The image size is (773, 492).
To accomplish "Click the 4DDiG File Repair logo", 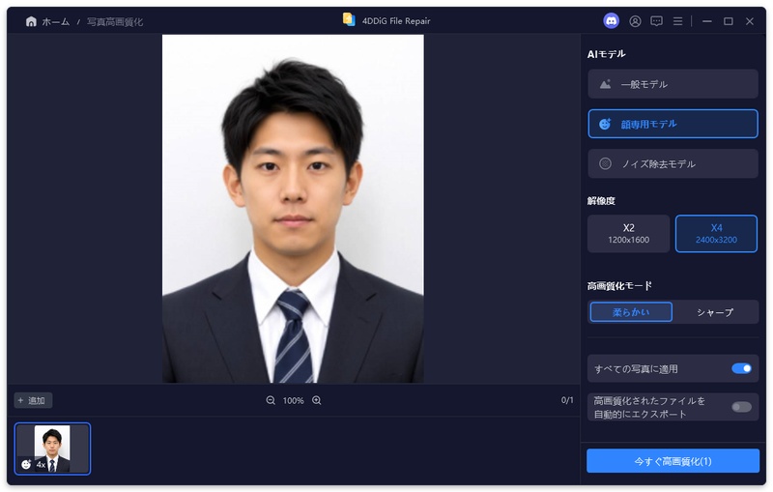I will (x=349, y=19).
